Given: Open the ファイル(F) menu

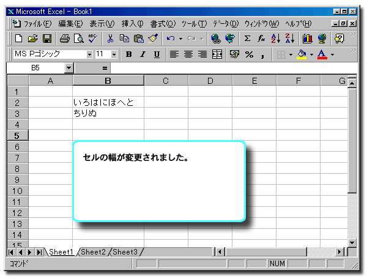Looking at the screenshot, I should [37, 23].
